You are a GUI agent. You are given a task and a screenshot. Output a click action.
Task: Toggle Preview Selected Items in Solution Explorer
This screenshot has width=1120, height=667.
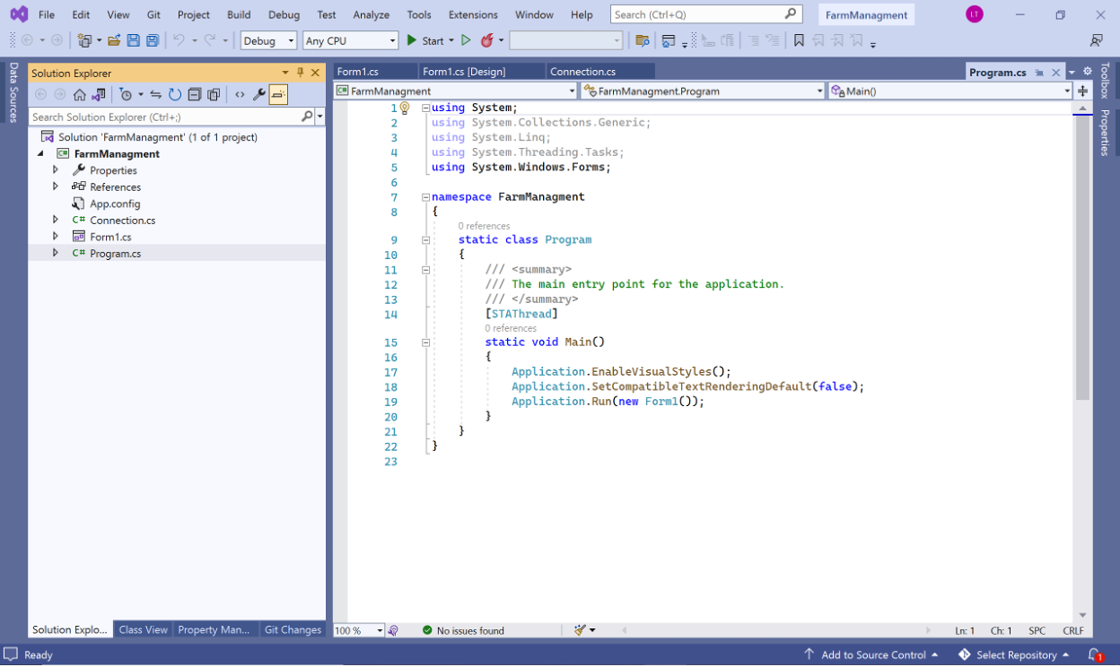click(x=278, y=95)
